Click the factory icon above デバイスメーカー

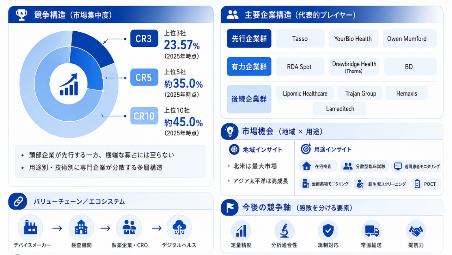pyautogui.click(x=30, y=228)
